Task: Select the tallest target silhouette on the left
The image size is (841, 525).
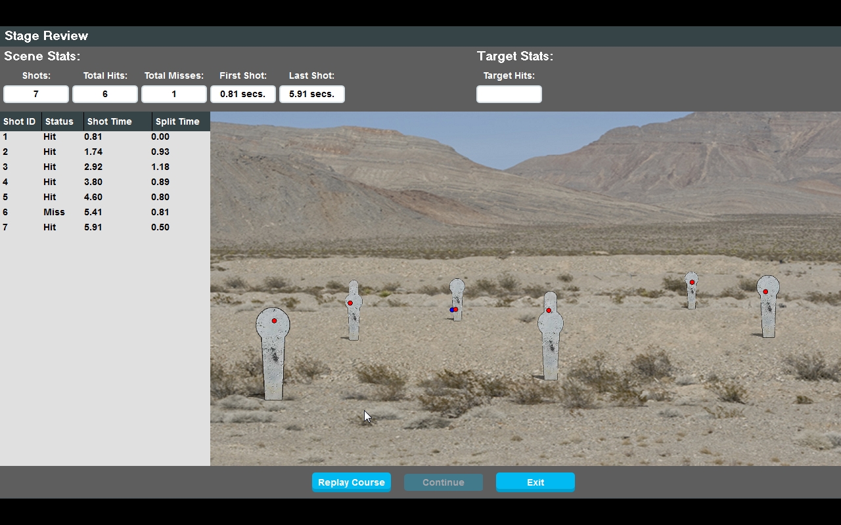Action: tap(273, 354)
